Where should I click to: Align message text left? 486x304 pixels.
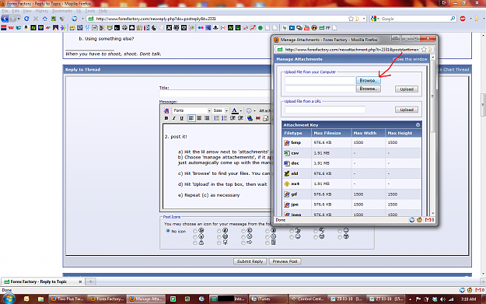click(x=191, y=118)
